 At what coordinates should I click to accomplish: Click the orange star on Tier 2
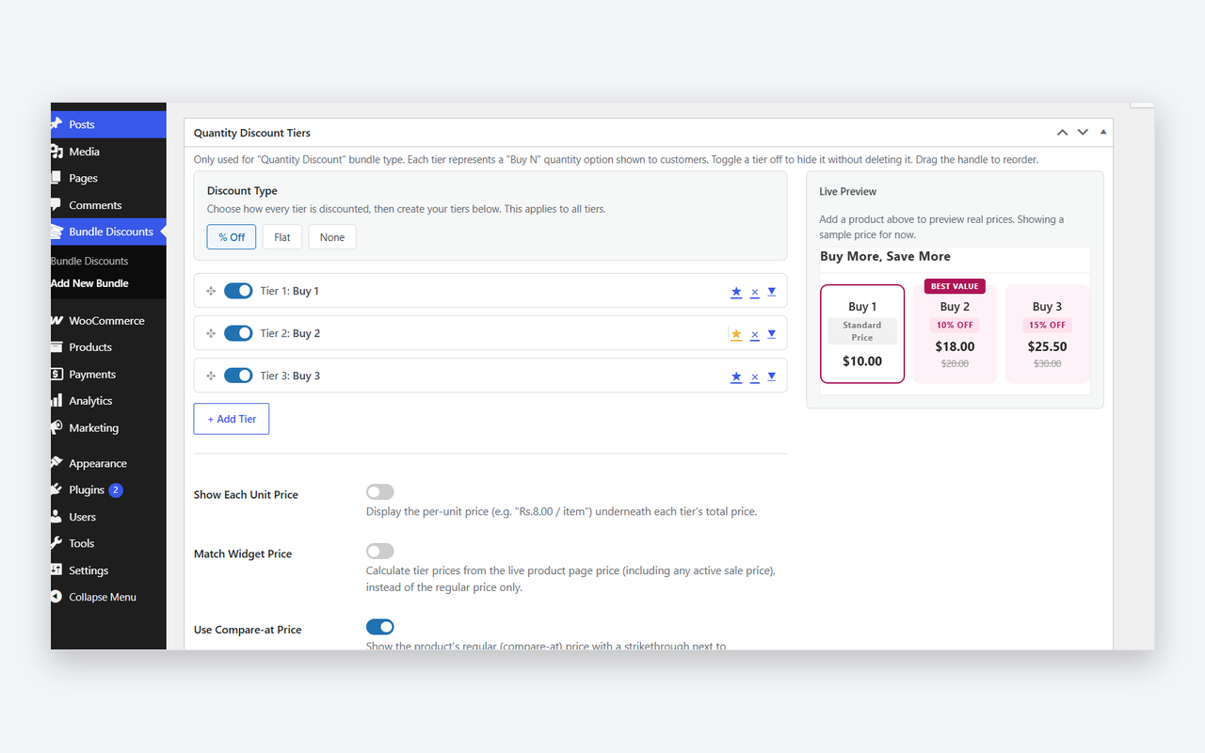point(736,334)
